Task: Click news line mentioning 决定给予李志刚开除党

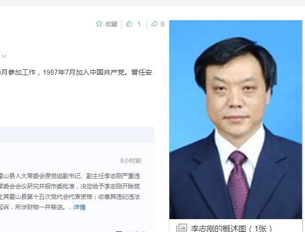Action: click(70, 186)
